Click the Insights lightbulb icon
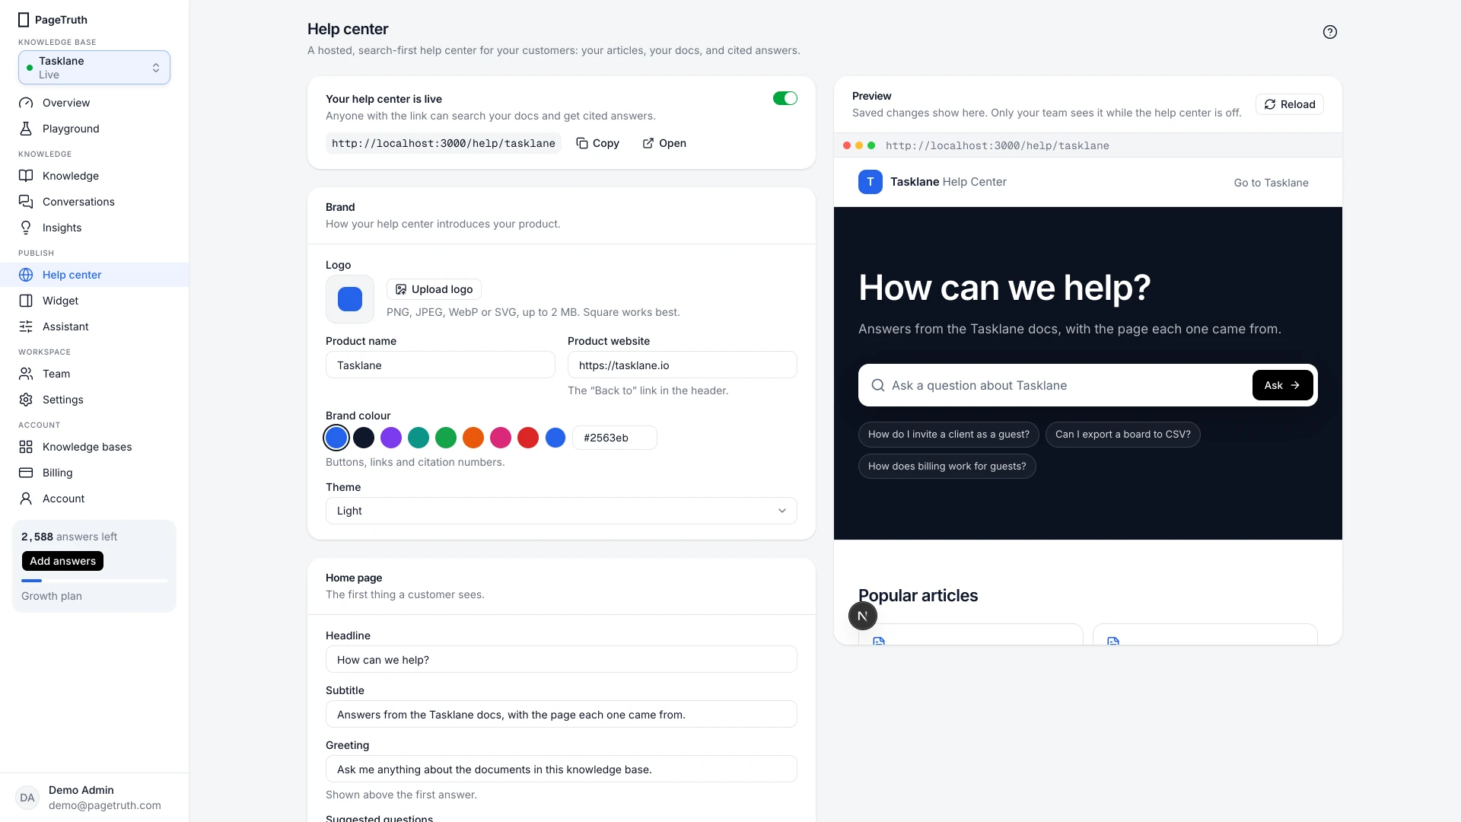1461x822 pixels. coord(26,228)
